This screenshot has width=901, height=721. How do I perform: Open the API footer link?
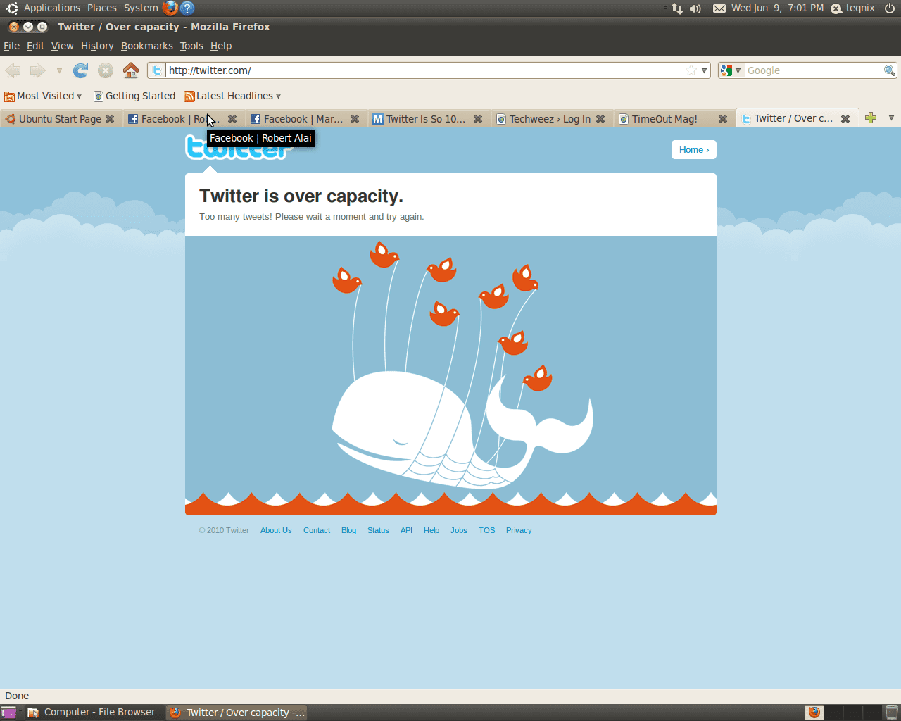click(406, 530)
